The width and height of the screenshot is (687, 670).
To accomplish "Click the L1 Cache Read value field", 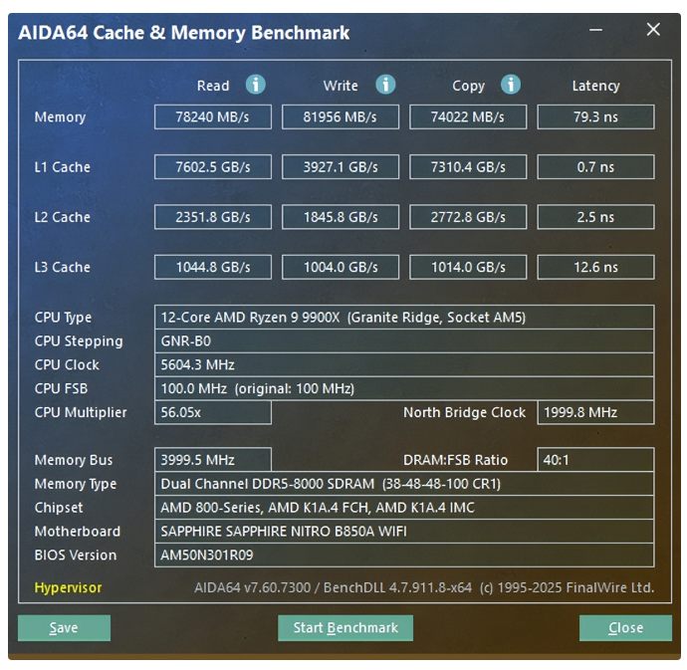I will tap(212, 167).
